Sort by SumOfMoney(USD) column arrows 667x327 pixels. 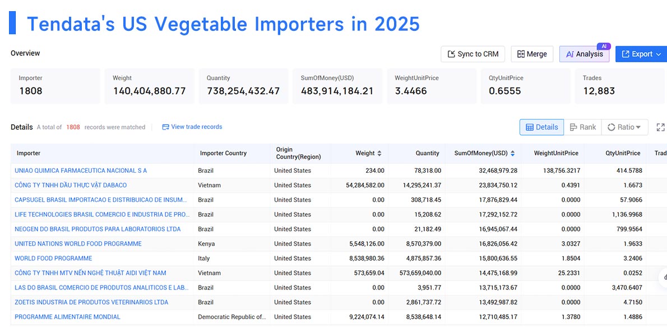(513, 153)
